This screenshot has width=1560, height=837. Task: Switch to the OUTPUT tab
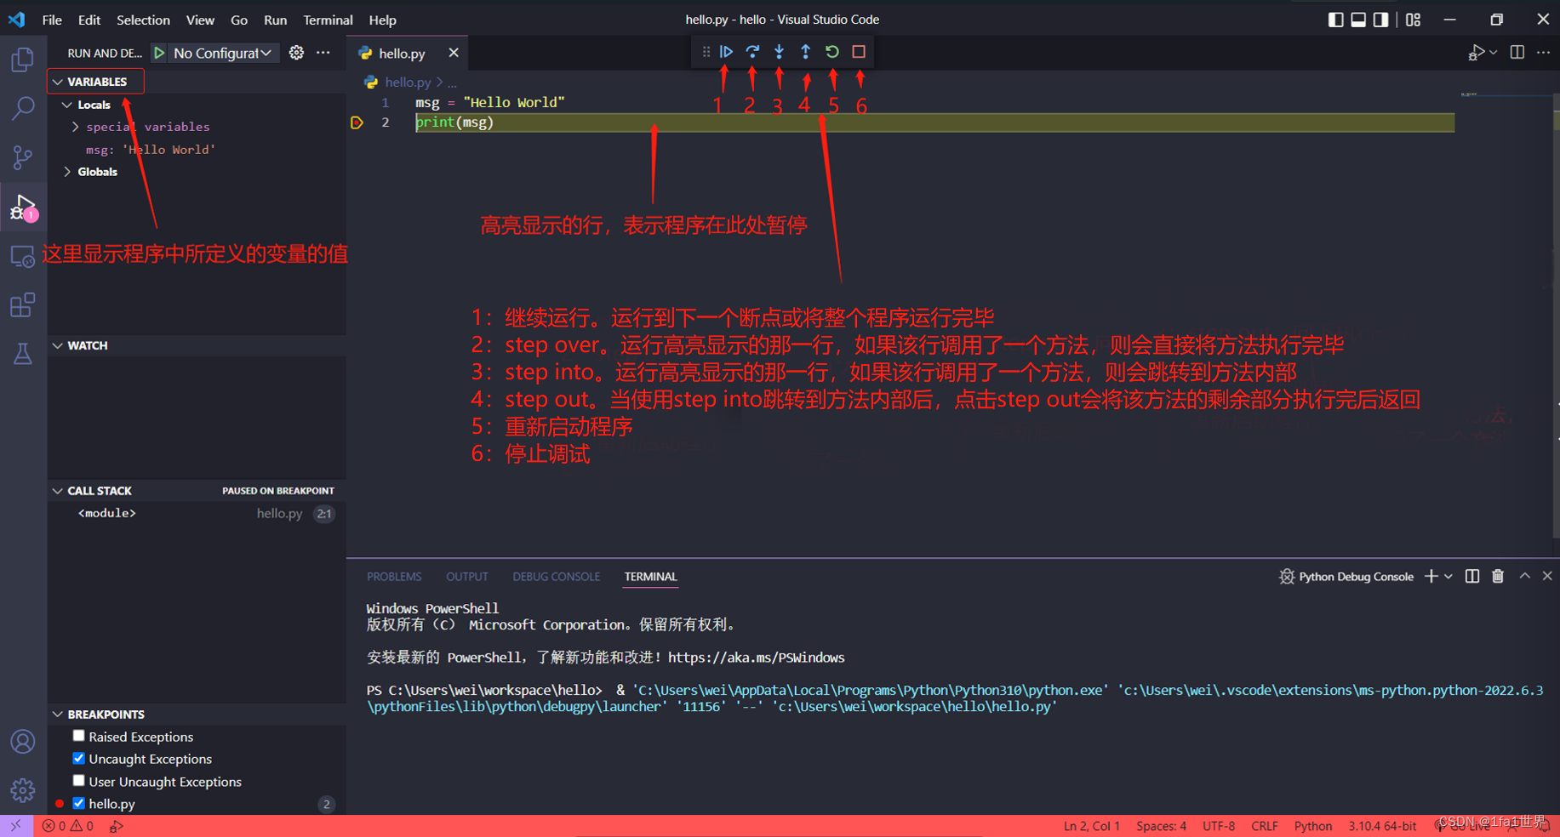click(x=467, y=577)
